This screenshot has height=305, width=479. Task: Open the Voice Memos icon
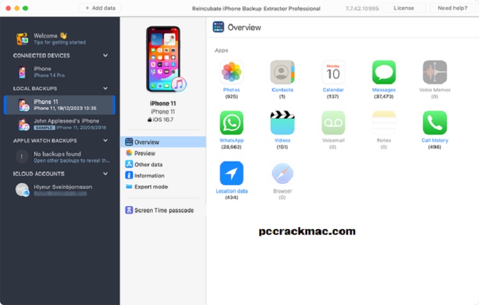point(435,72)
